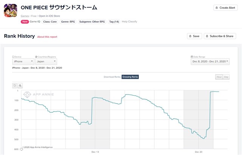Switch chart to Download Ranks
Image resolution: width=242 pixels, height=155 pixels.
pos(112,77)
